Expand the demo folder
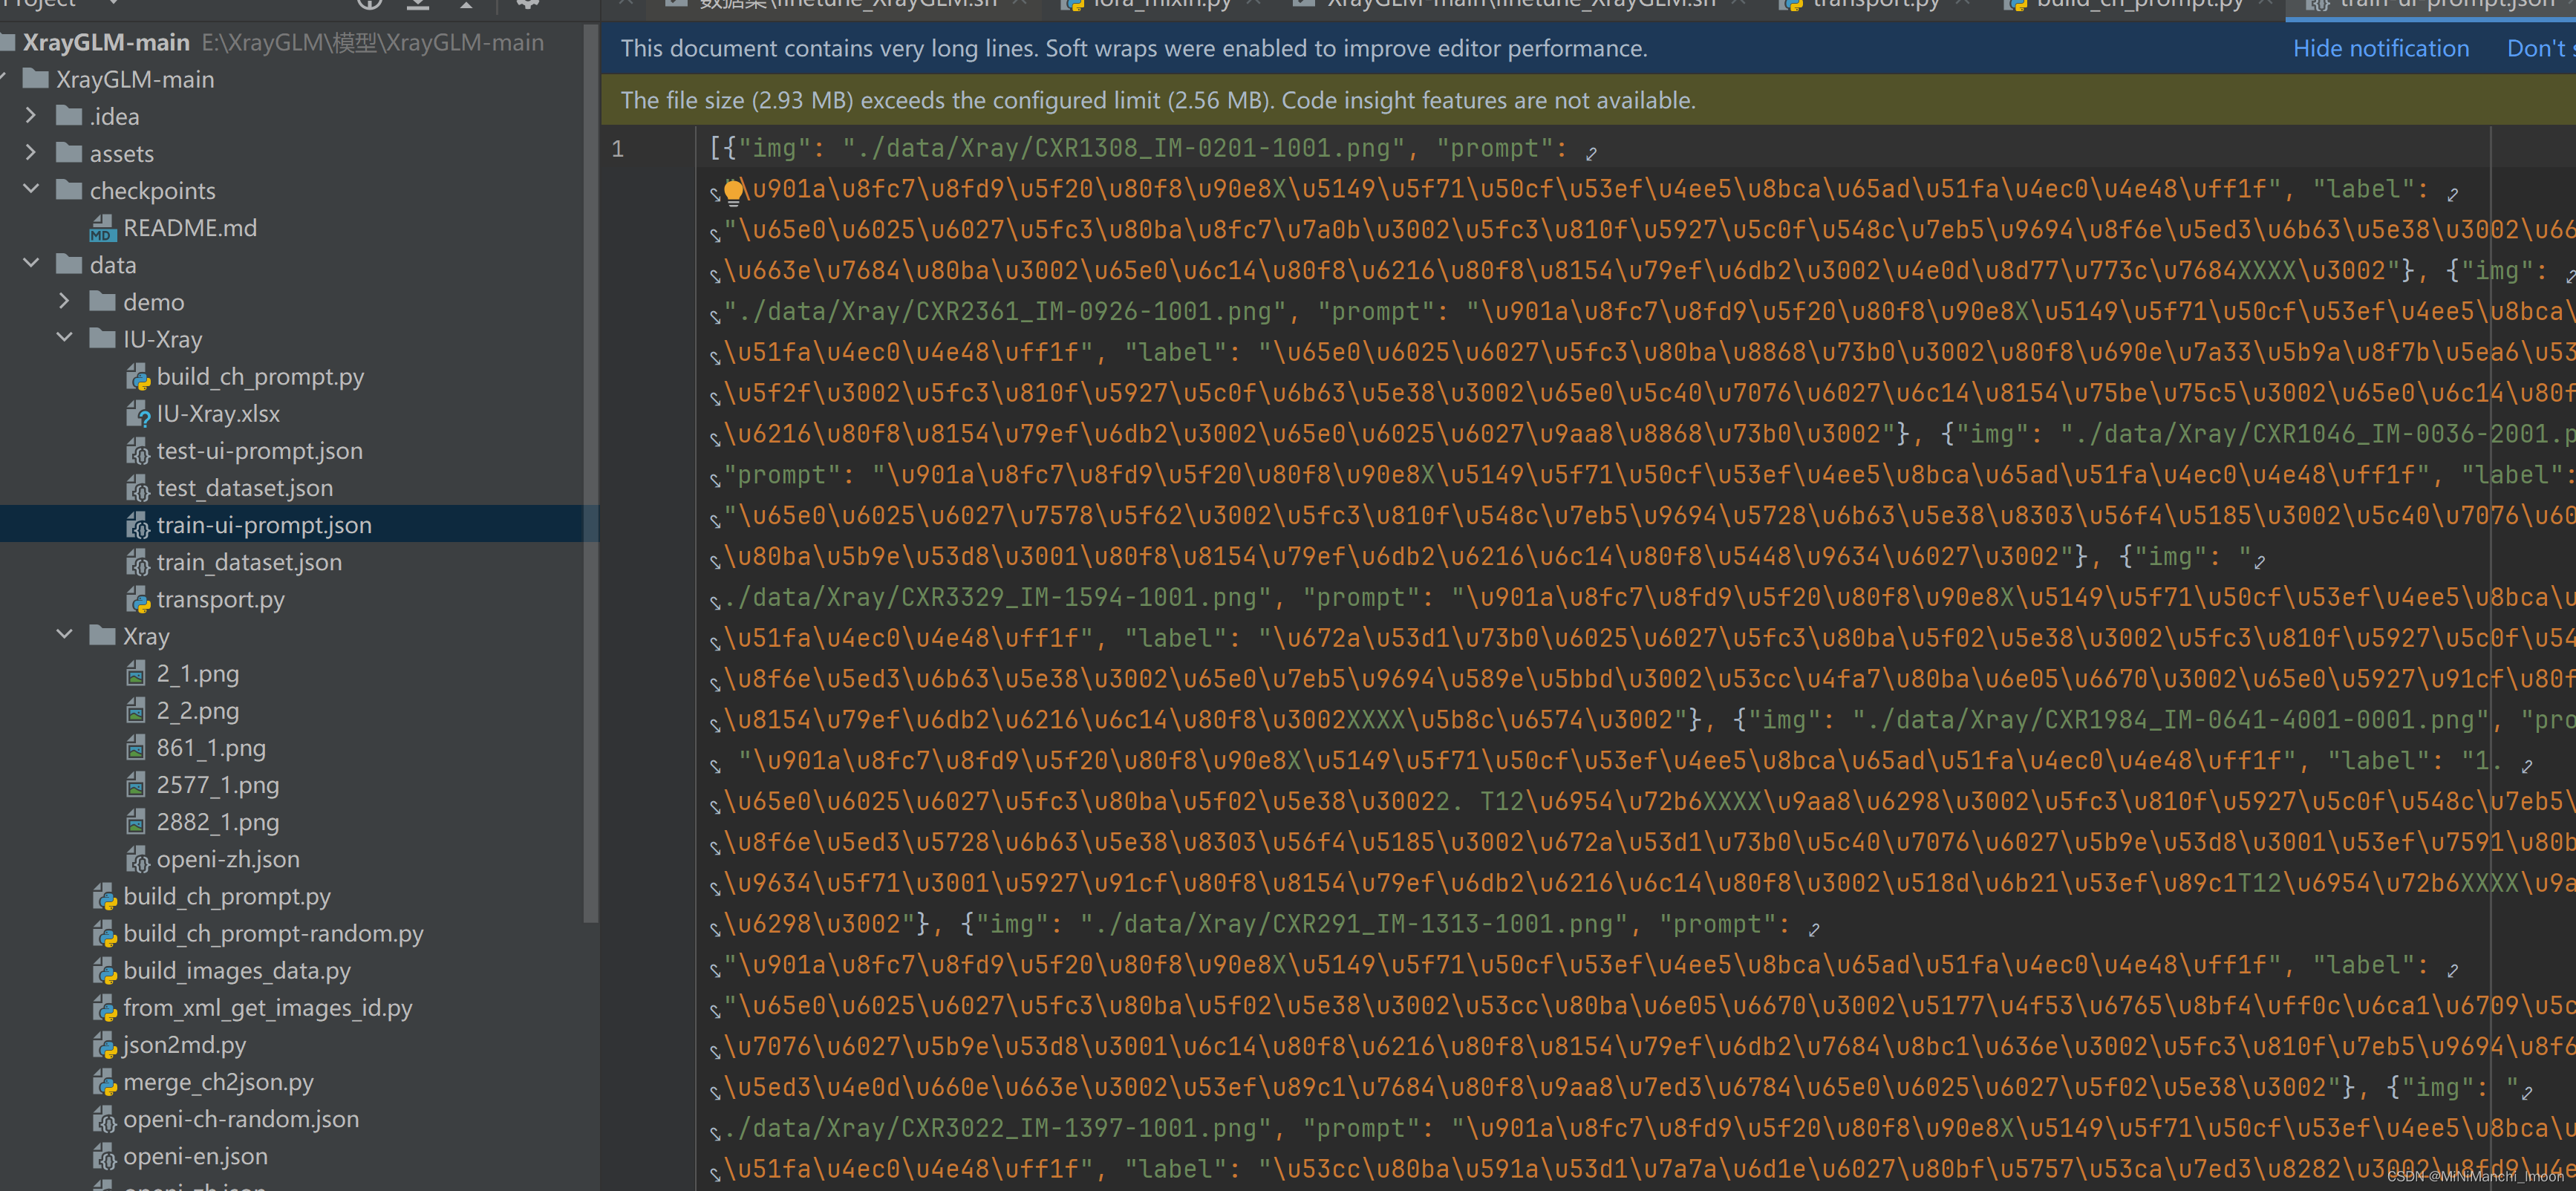This screenshot has height=1191, width=2576. pyautogui.click(x=64, y=301)
